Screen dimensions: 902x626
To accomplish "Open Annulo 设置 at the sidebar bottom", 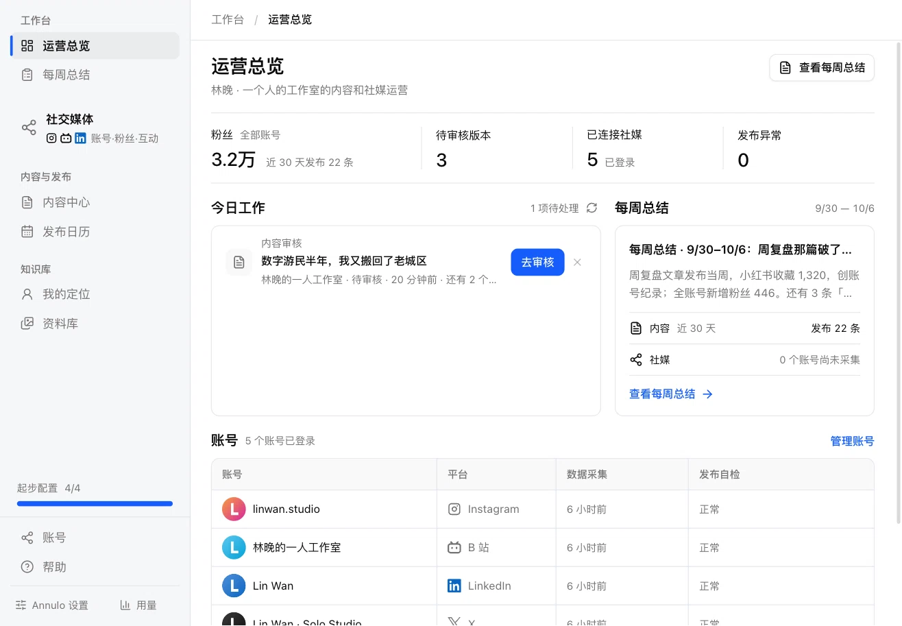I will (x=52, y=605).
